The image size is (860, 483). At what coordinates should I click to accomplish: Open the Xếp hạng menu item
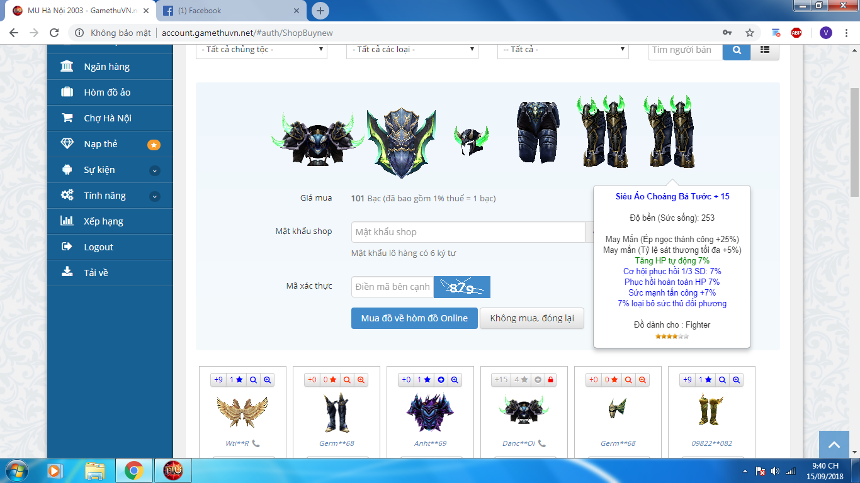(110, 221)
